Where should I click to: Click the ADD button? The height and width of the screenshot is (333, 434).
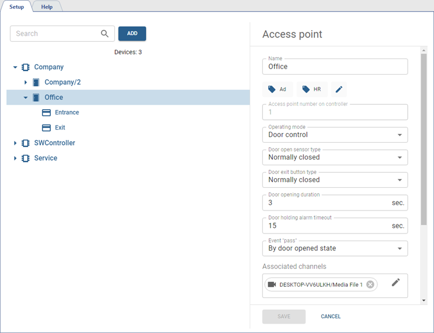click(132, 34)
